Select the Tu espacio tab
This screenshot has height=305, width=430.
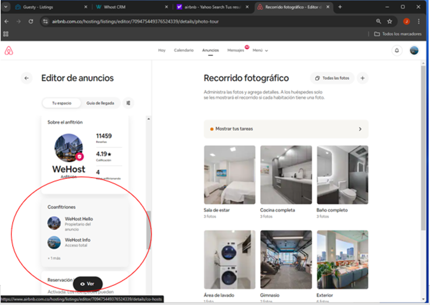tap(62, 103)
